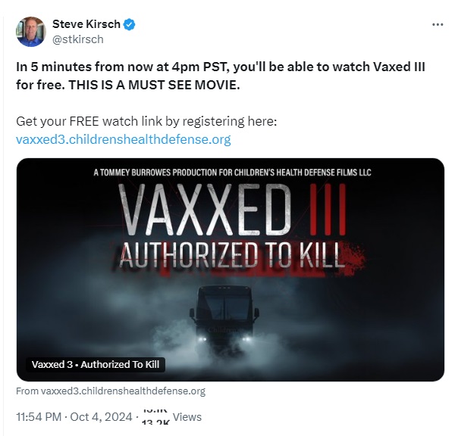Image resolution: width=458 pixels, height=436 pixels.
Task: Click the red III numeral on poster
Action: point(328,209)
